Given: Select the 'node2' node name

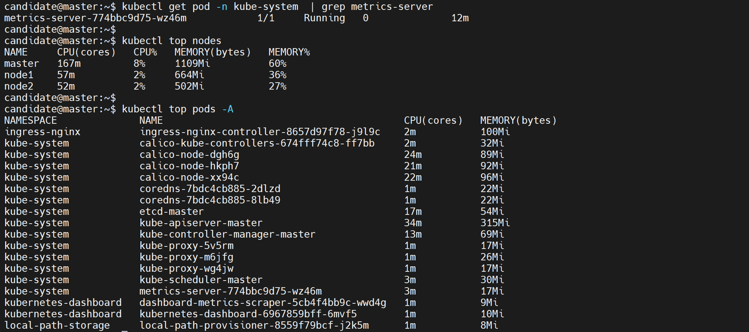Looking at the screenshot, I should click(19, 86).
